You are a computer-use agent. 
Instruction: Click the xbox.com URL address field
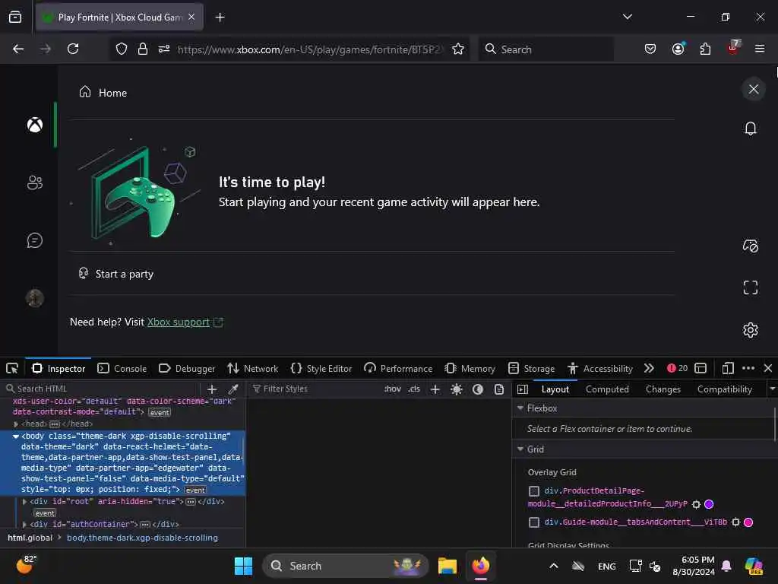[310, 49]
